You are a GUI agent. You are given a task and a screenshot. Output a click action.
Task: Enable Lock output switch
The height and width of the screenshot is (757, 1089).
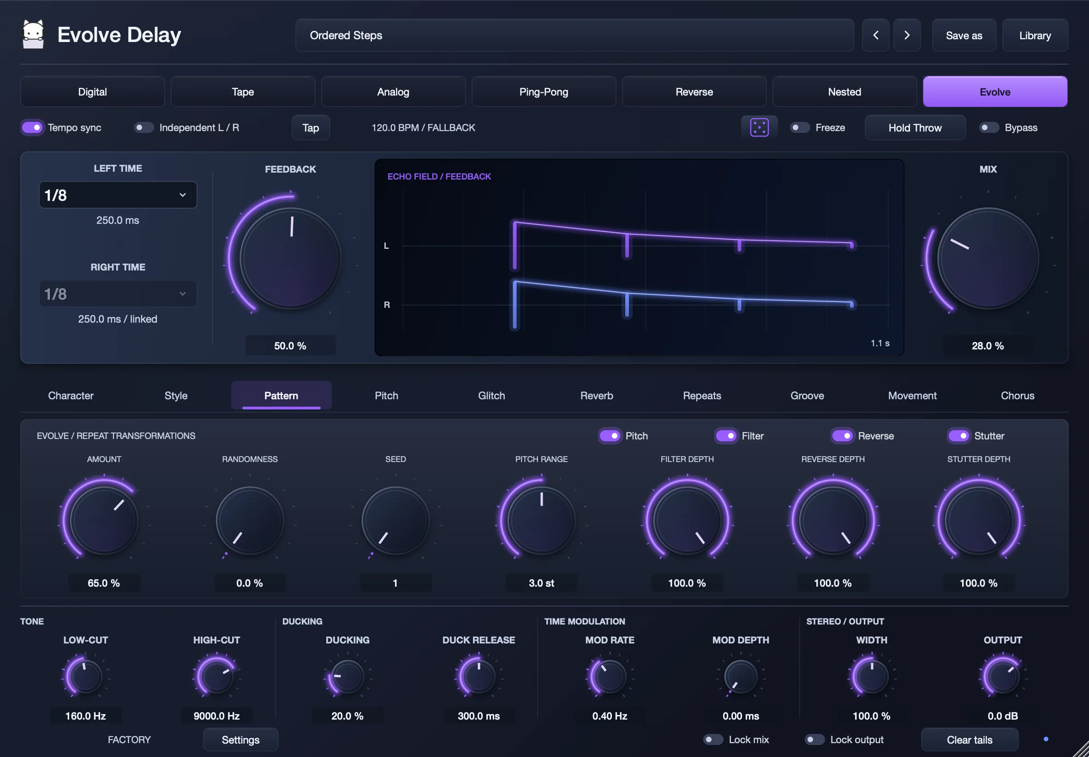click(814, 739)
